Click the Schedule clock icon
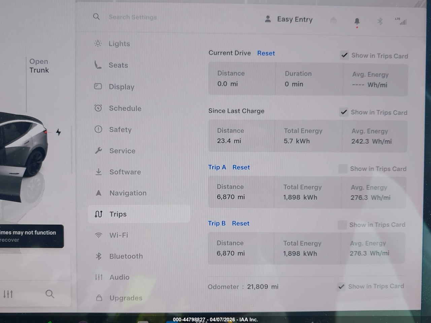431x323 pixels. (98, 108)
